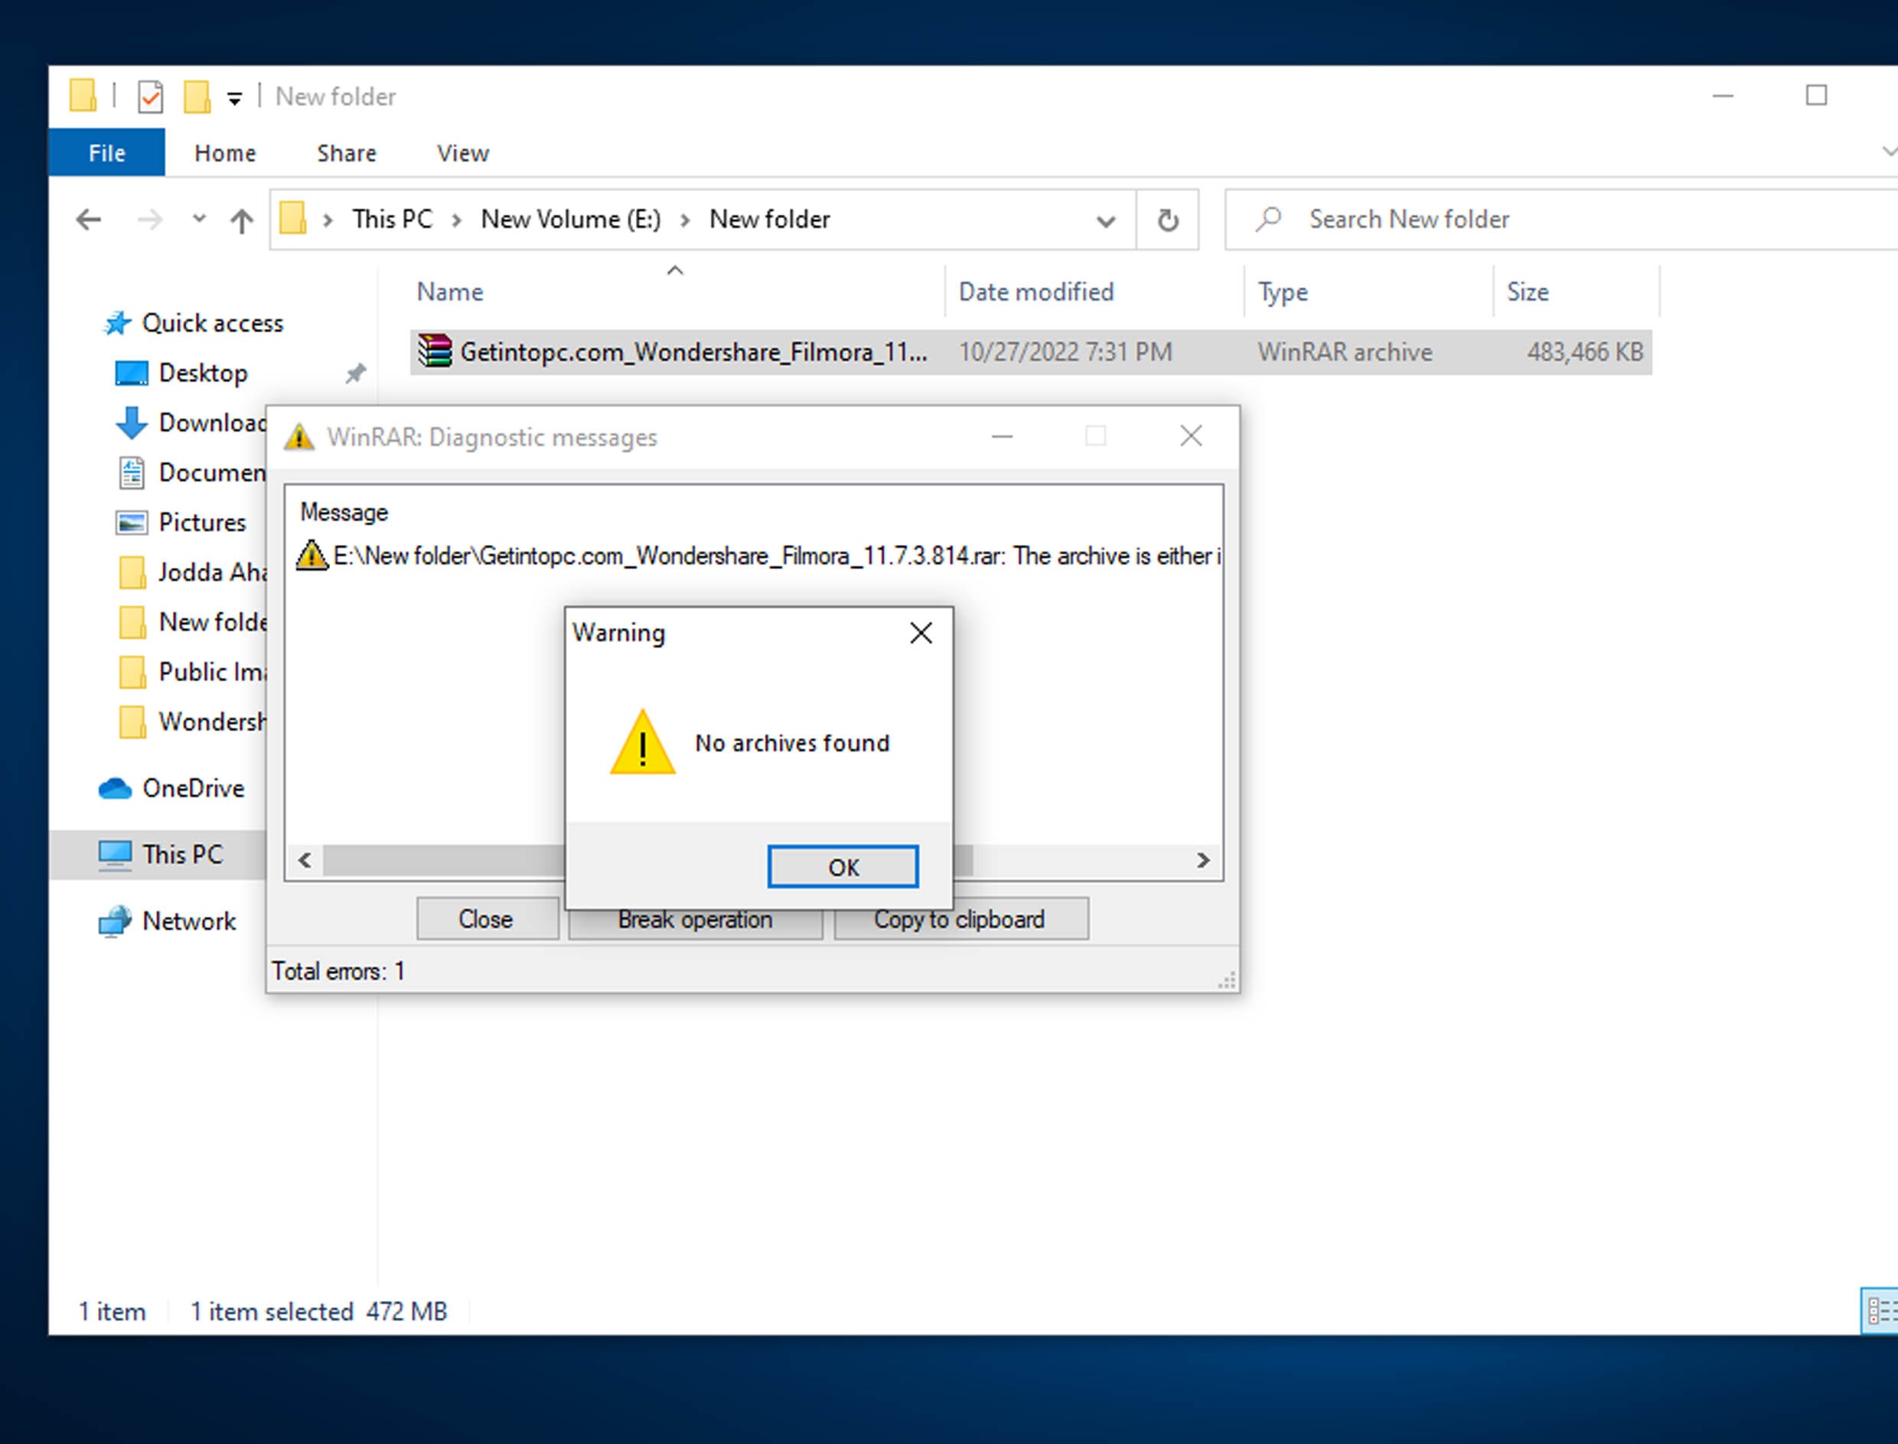Click the Refresh icon beside address bar
Screen dimensions: 1898x1444
(x=1167, y=220)
